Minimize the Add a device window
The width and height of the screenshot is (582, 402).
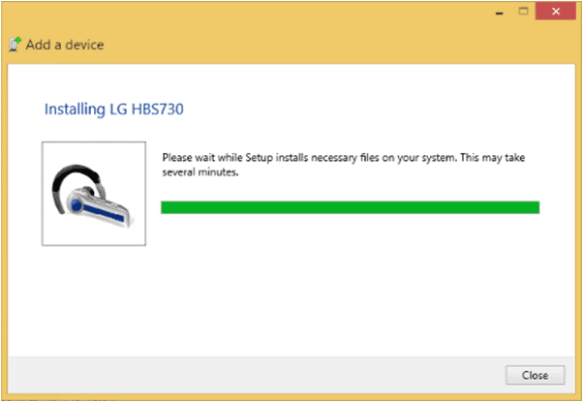[500, 13]
